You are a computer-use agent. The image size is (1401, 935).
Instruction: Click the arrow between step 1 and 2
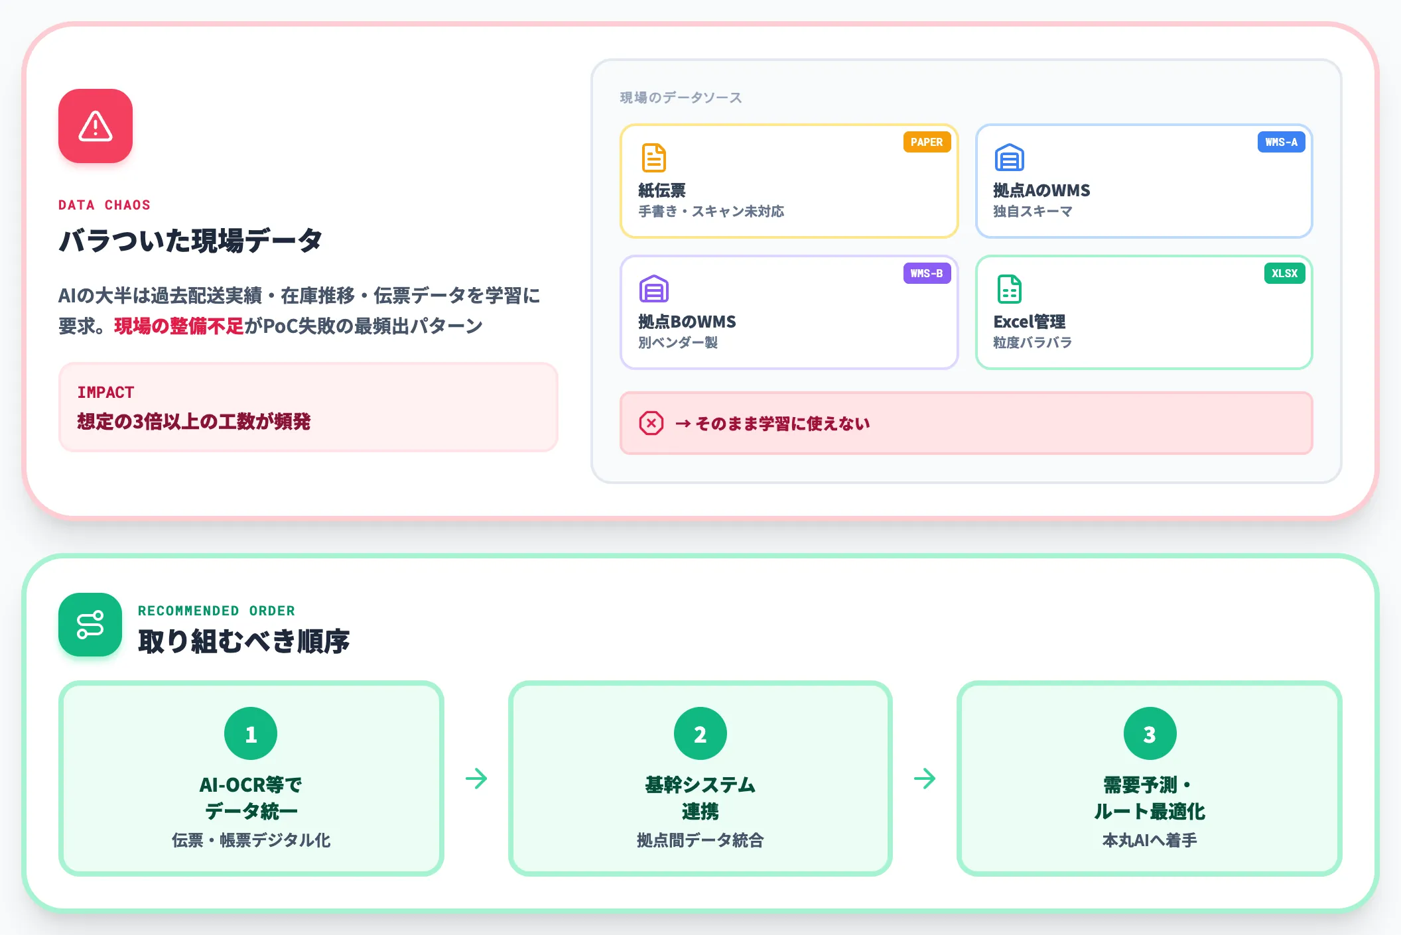(x=476, y=779)
